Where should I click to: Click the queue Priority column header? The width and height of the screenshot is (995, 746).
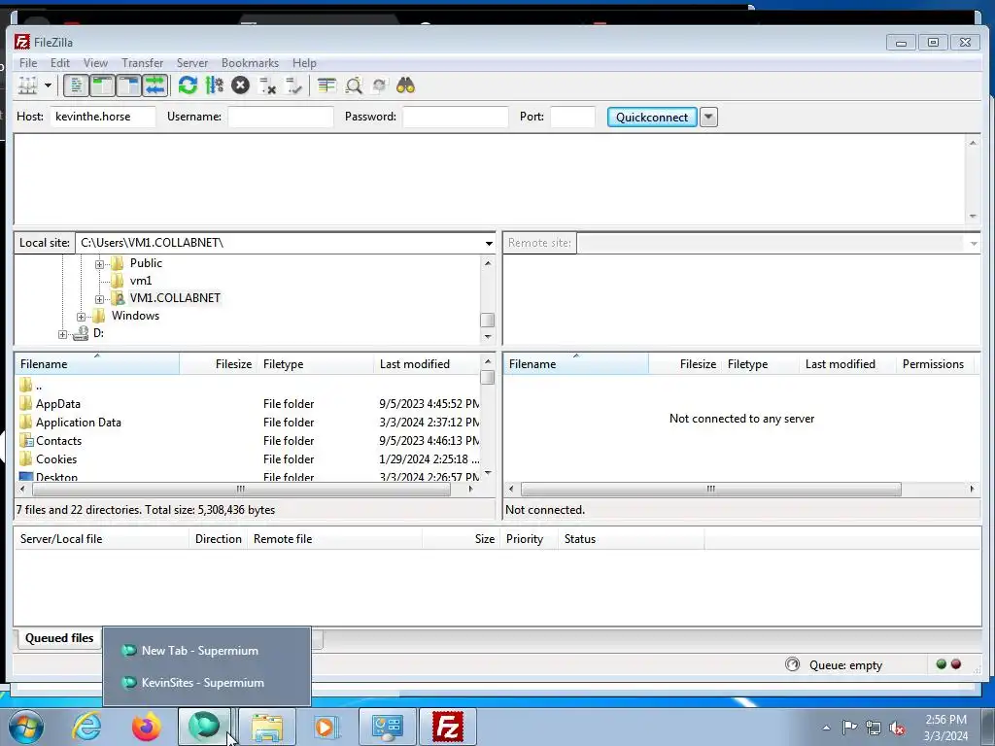(530, 539)
